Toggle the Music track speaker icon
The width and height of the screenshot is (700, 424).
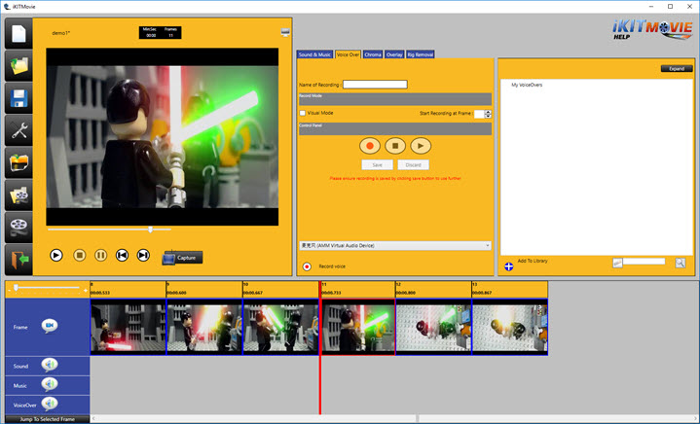pyautogui.click(x=50, y=384)
